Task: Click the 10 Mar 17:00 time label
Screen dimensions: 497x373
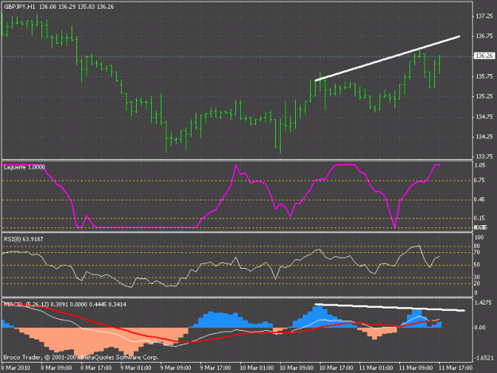Action: [x=336, y=367]
